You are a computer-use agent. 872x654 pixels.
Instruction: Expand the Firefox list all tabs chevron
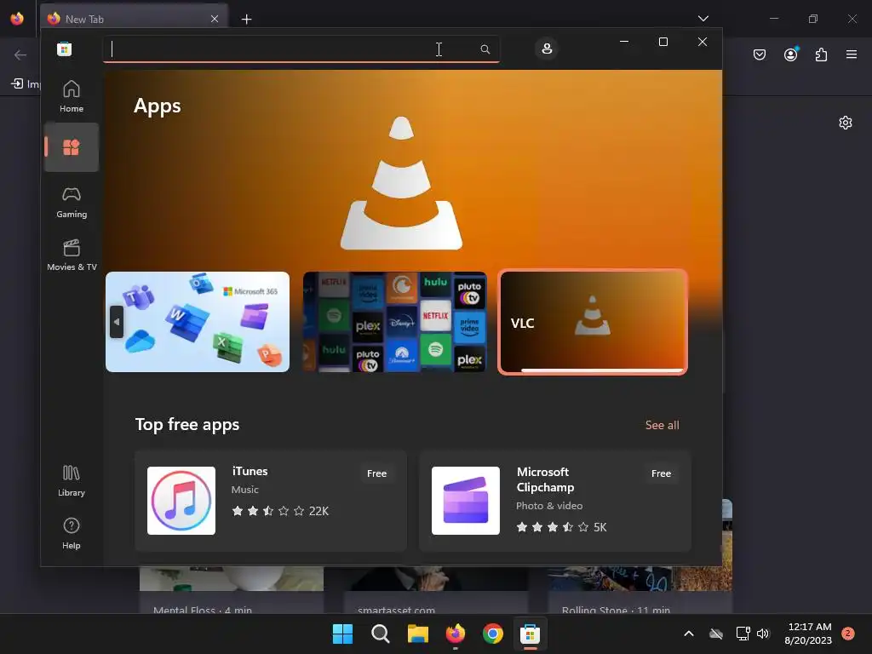point(703,19)
